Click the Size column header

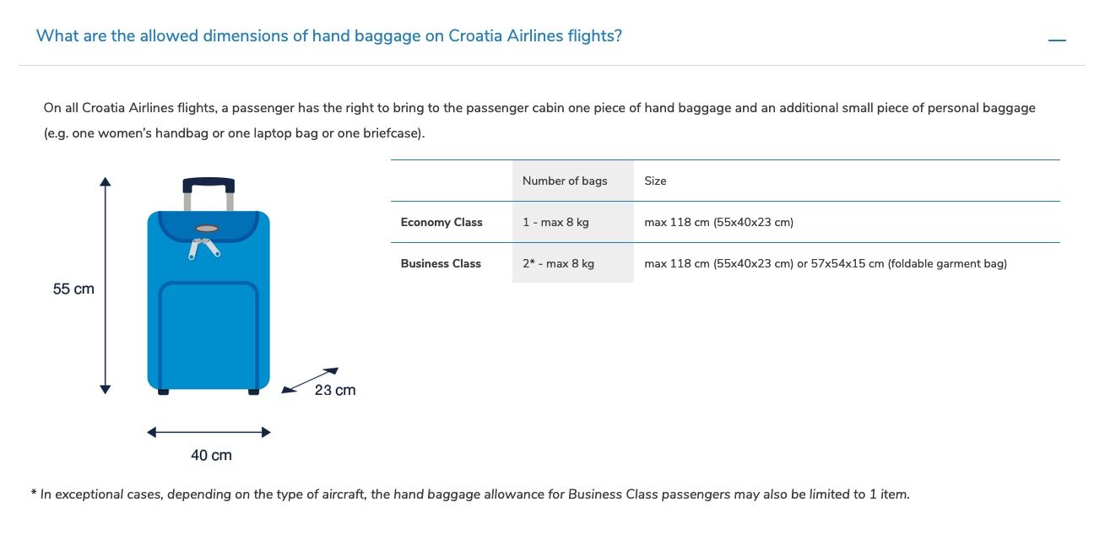(x=654, y=181)
